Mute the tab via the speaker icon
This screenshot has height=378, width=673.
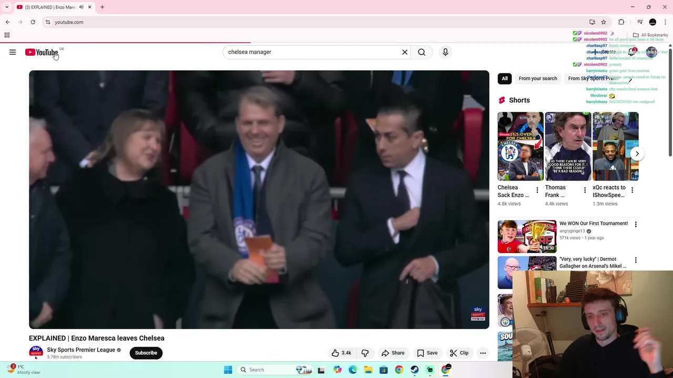tap(81, 7)
